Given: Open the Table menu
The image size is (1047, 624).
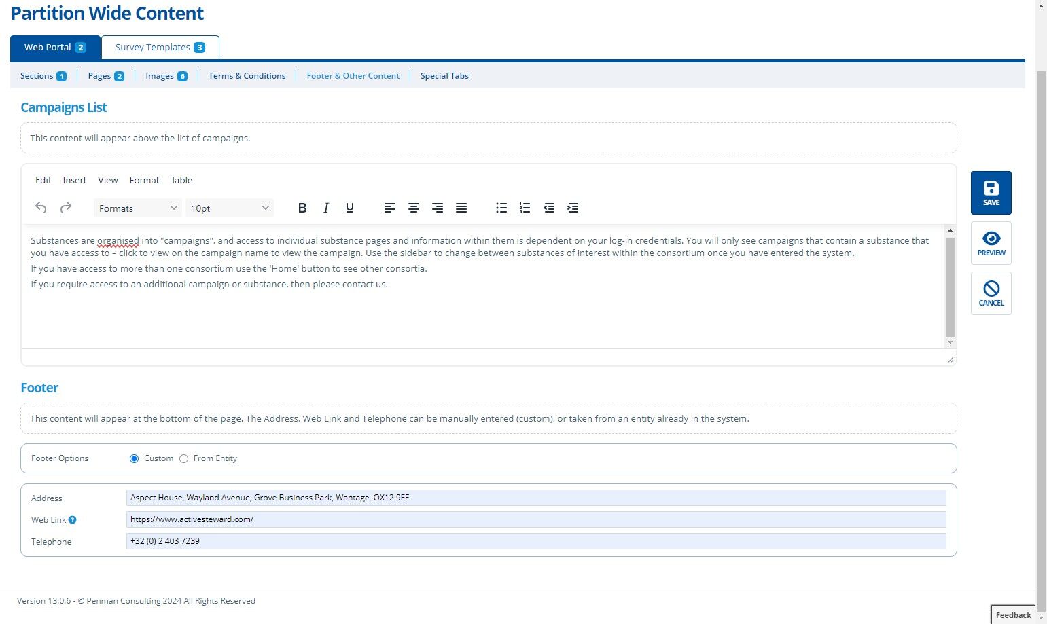Looking at the screenshot, I should point(181,180).
